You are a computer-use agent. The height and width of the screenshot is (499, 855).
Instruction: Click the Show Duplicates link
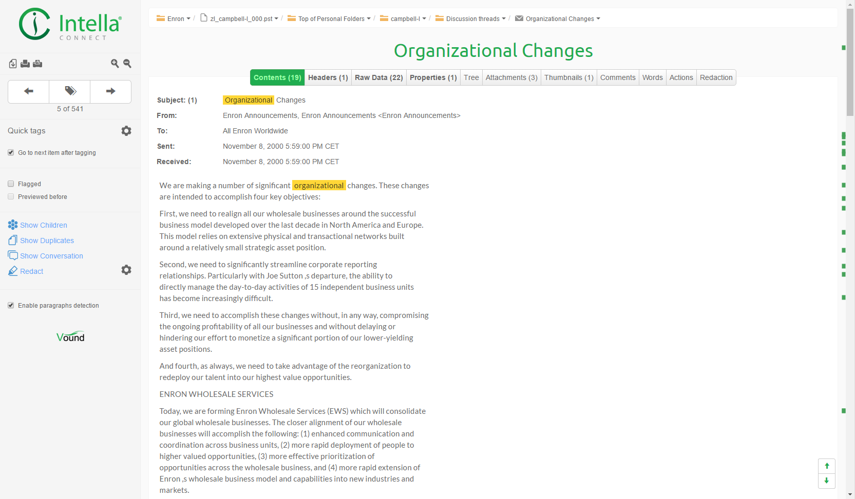[47, 241]
